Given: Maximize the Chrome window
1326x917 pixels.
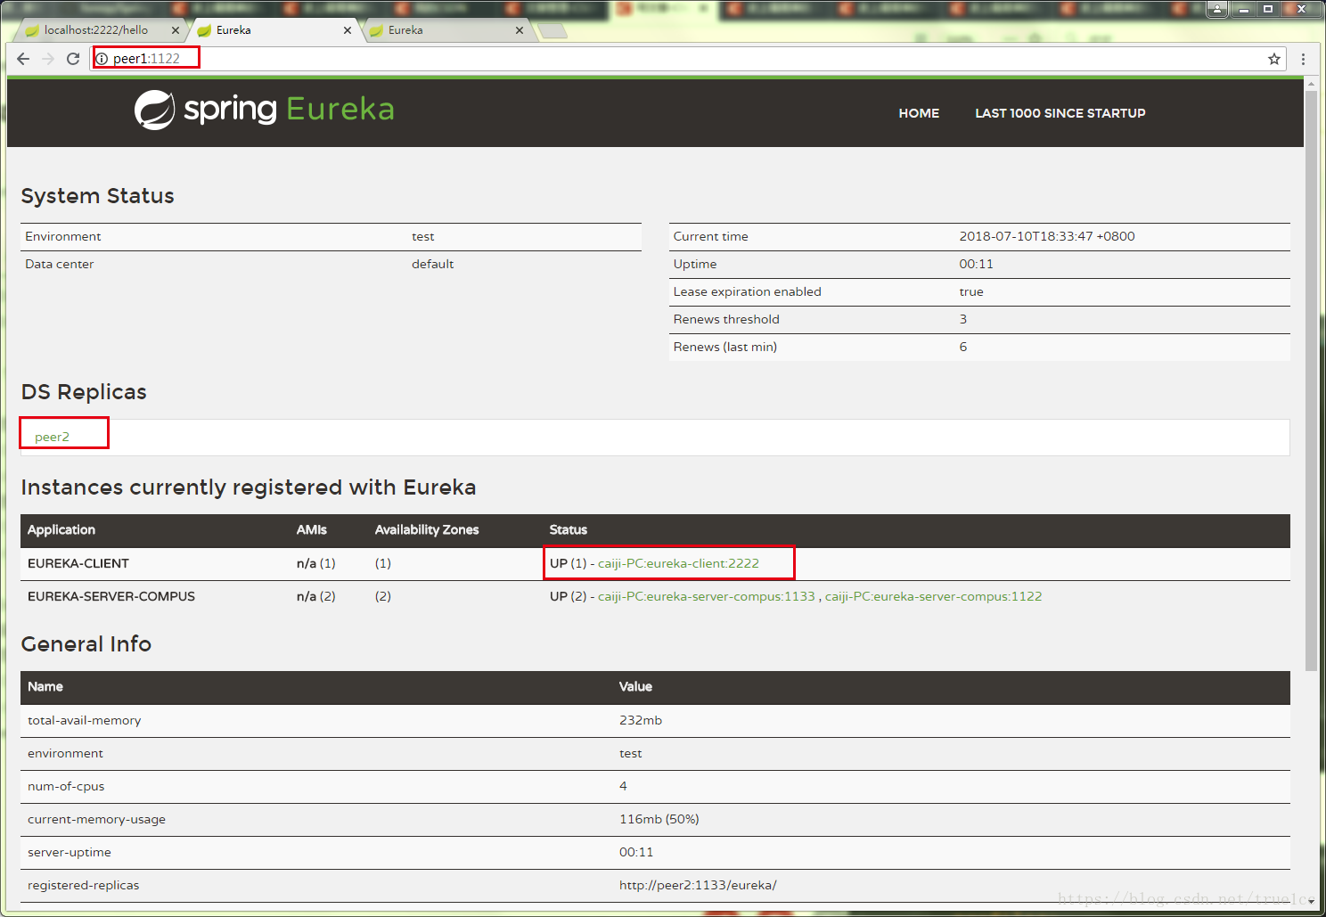Looking at the screenshot, I should [x=1267, y=9].
